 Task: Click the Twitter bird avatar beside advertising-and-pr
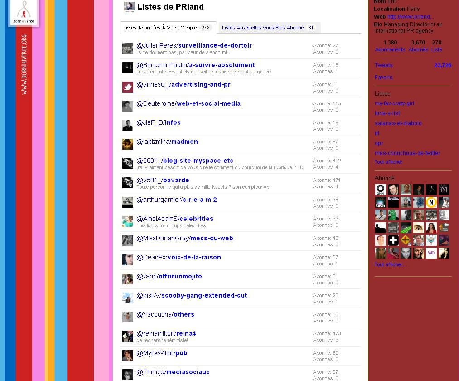pos(128,87)
